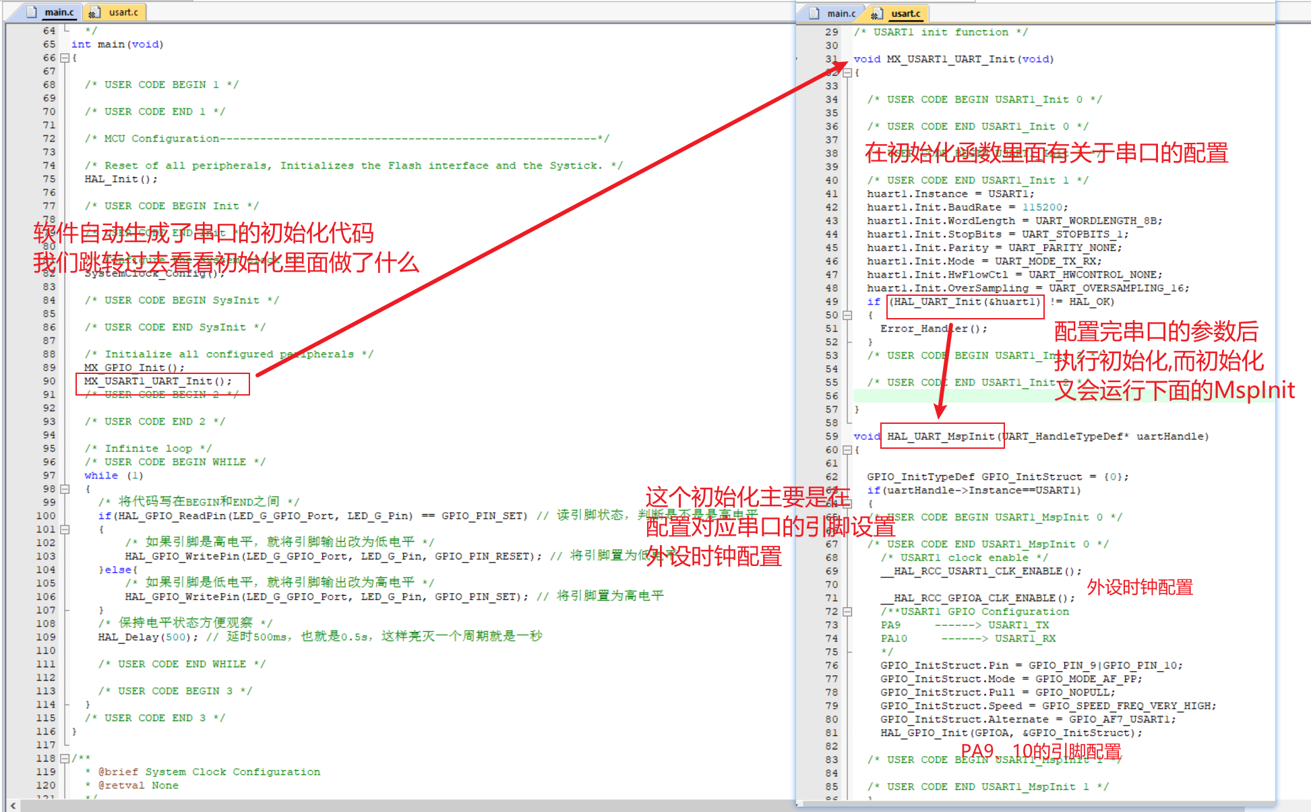The image size is (1311, 812).
Task: Click the bottom horizontal scrollbar track
Action: [404, 805]
